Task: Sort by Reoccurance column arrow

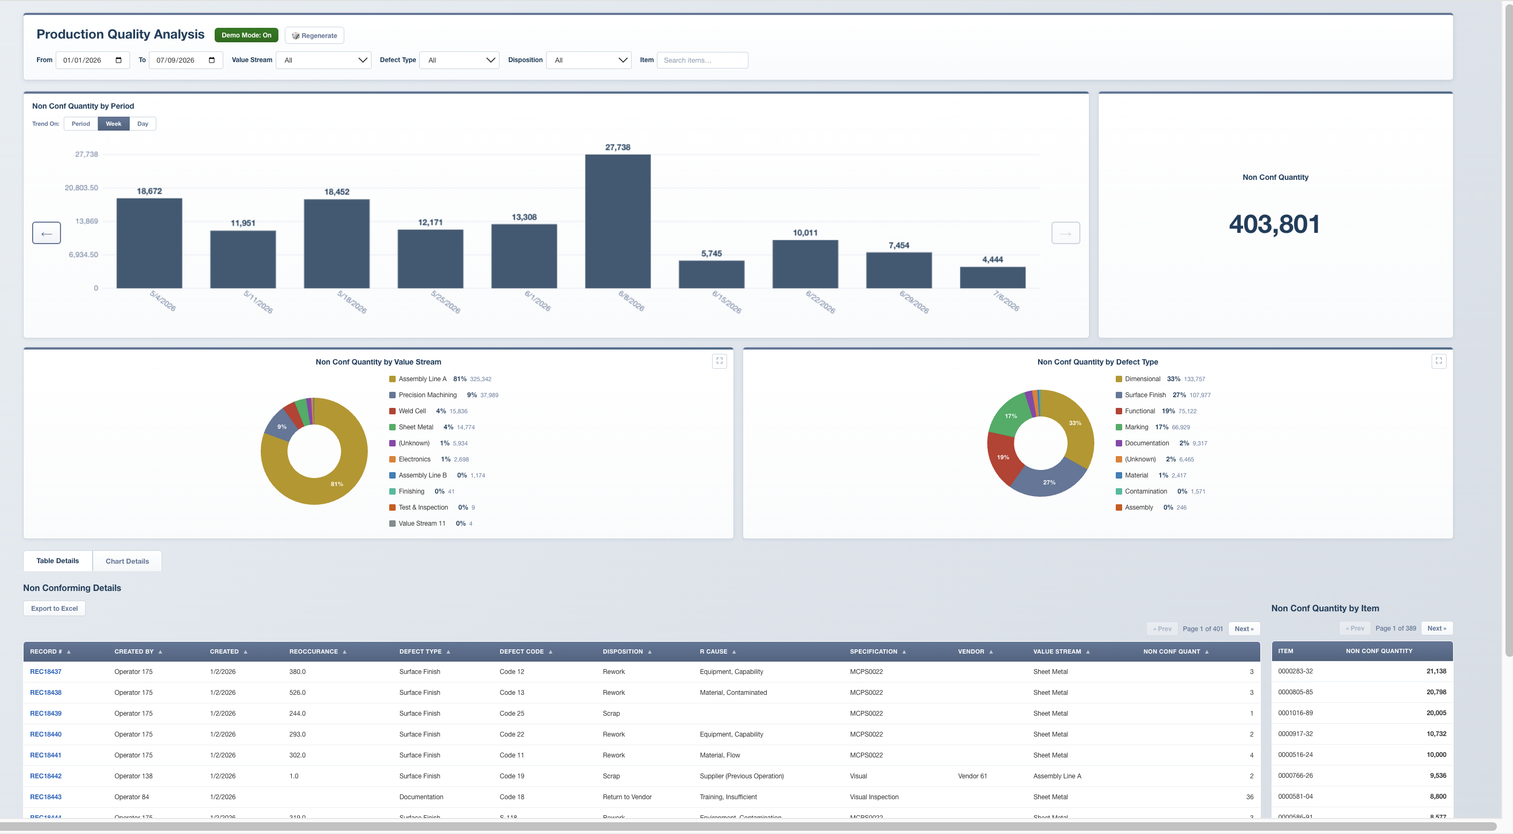Action: [x=345, y=651]
